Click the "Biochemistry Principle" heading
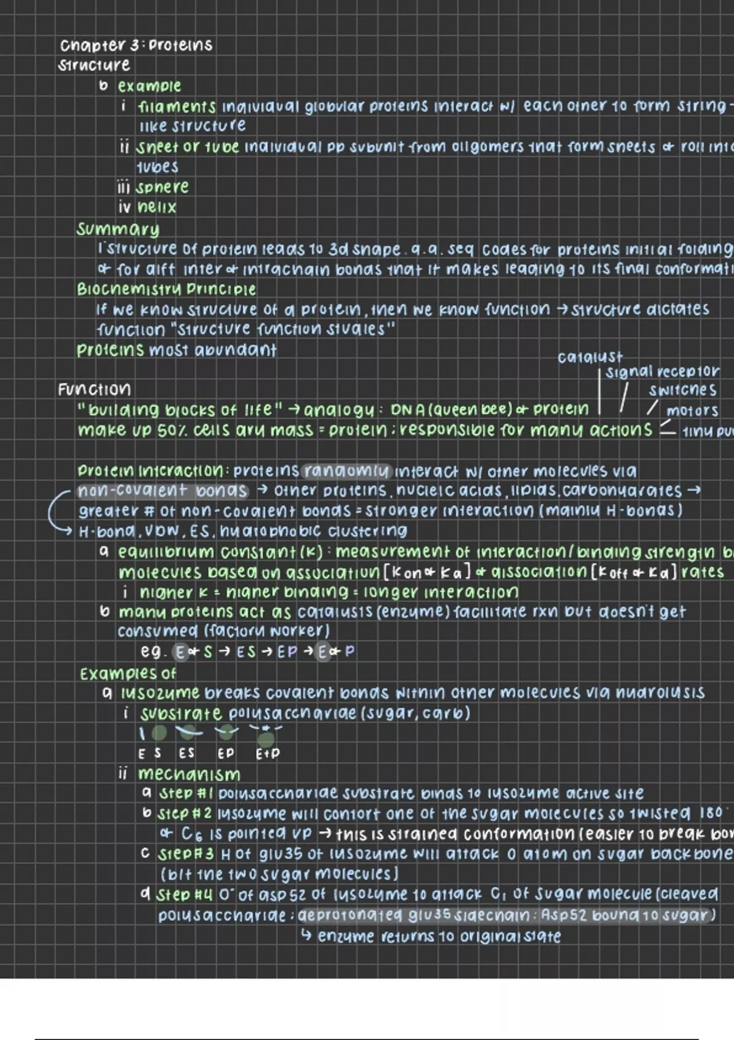This screenshot has height=1040, width=734. click(166, 289)
